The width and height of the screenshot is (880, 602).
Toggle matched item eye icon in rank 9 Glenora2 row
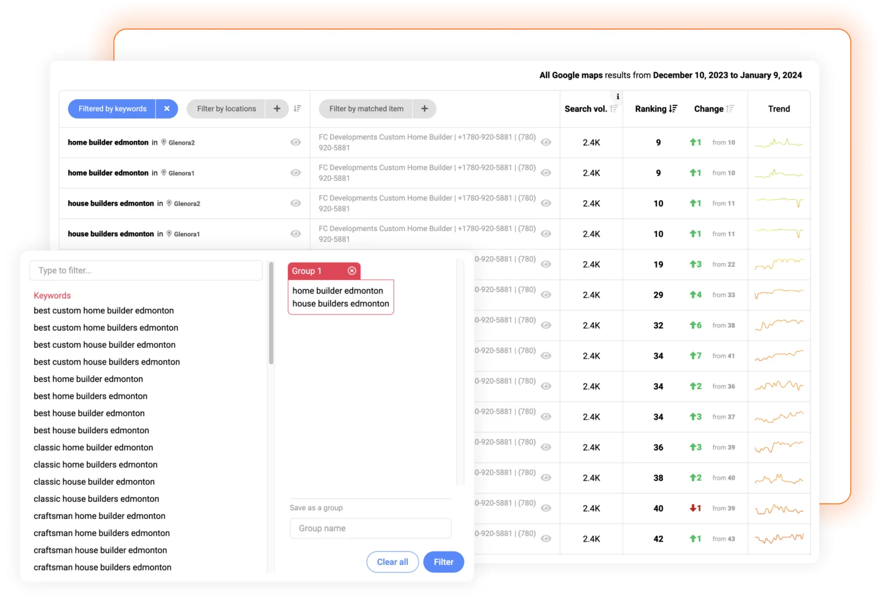point(546,142)
